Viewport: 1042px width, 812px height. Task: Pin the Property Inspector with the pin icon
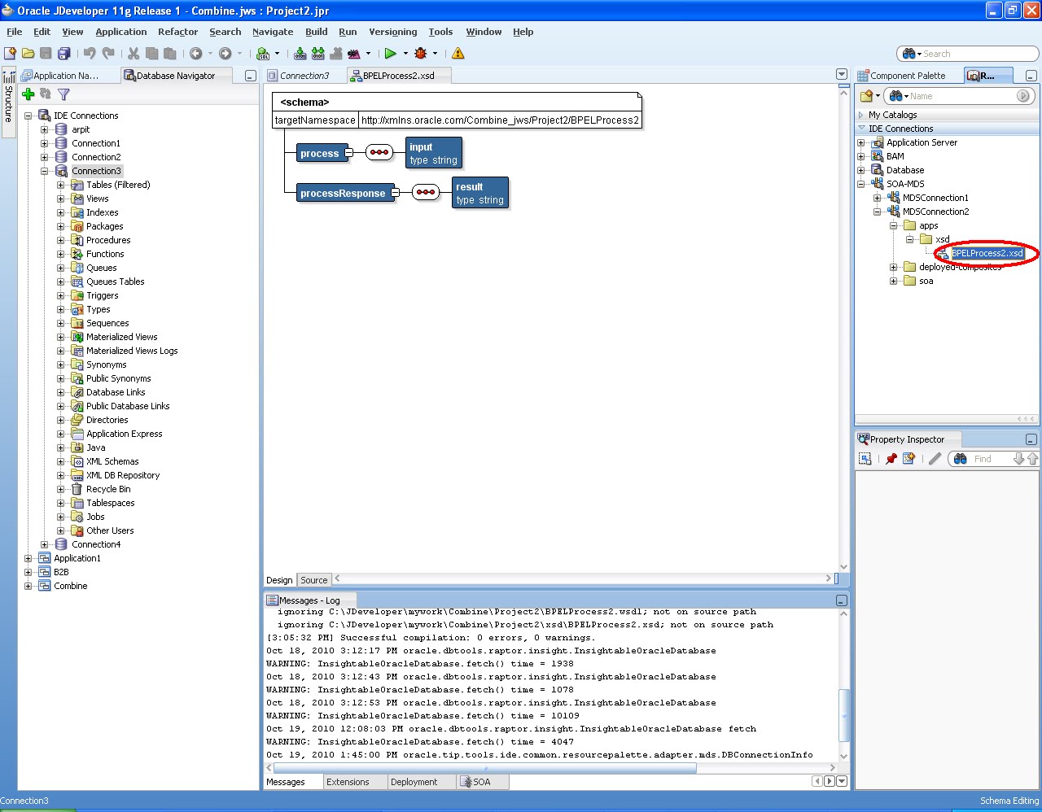pos(893,458)
